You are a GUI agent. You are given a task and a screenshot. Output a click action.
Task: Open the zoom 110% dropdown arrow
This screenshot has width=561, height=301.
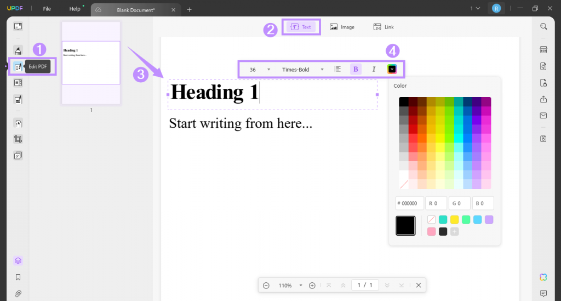coord(301,285)
